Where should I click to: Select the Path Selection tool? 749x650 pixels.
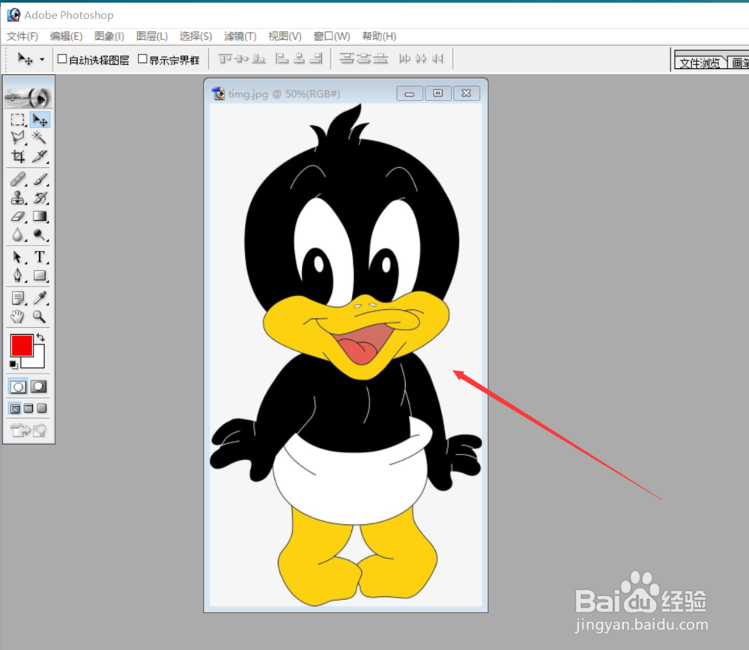pos(18,257)
